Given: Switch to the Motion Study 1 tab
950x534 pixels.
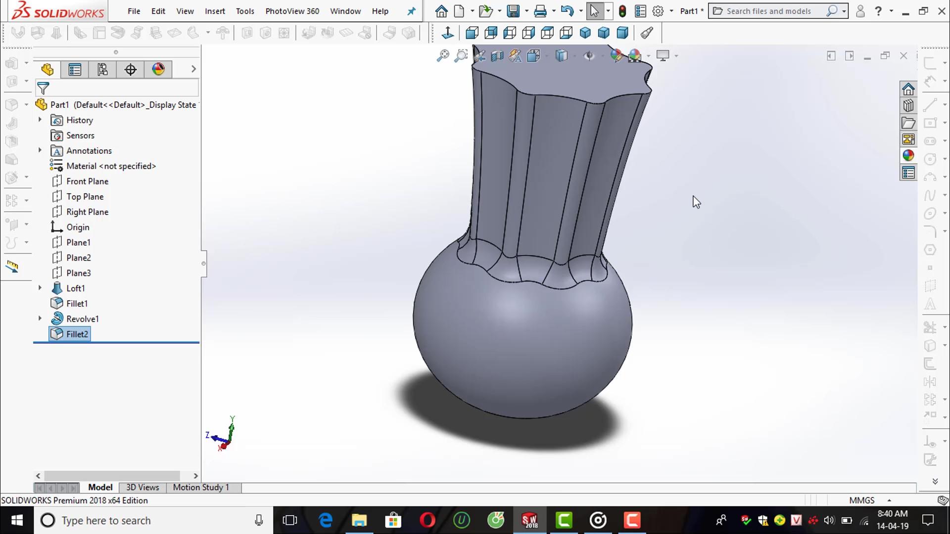Looking at the screenshot, I should (x=200, y=487).
